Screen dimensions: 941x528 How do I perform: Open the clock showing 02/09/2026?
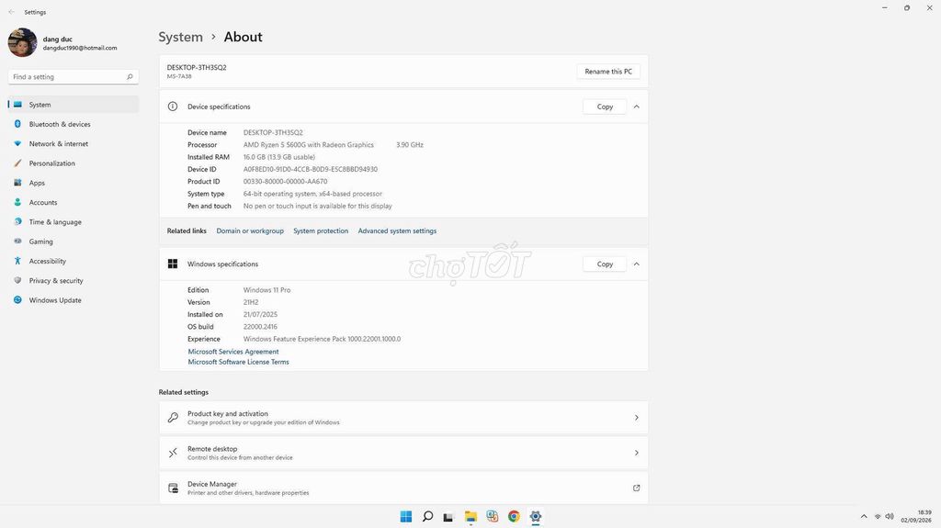point(916,517)
